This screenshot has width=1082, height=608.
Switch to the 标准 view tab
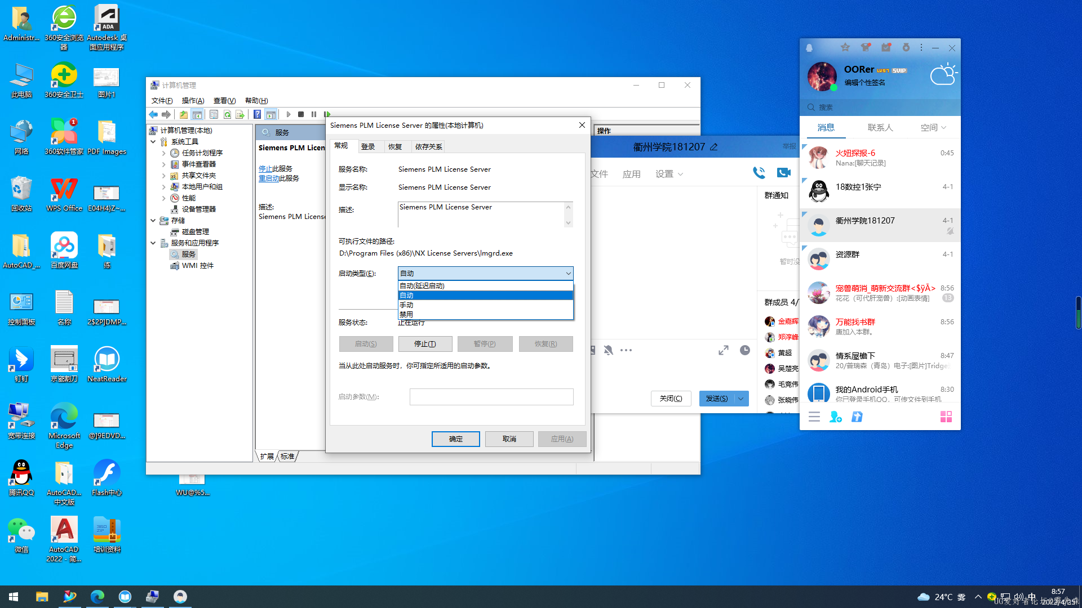pyautogui.click(x=287, y=456)
